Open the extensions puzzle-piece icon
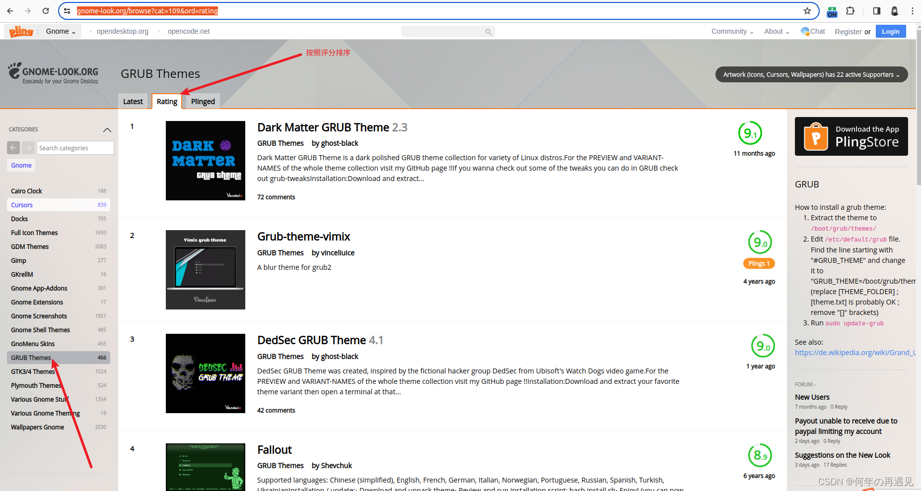Screen dimensions: 921x491 pos(850,11)
